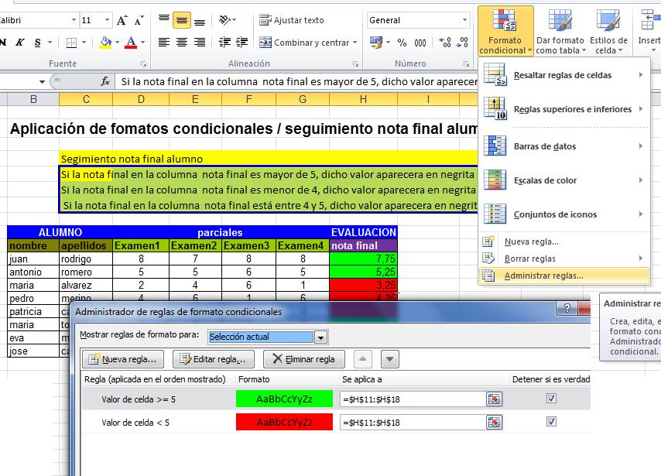Screen dimensions: 661x476
Task: Uncheck Detener si es verdad for red rule
Action: (551, 422)
